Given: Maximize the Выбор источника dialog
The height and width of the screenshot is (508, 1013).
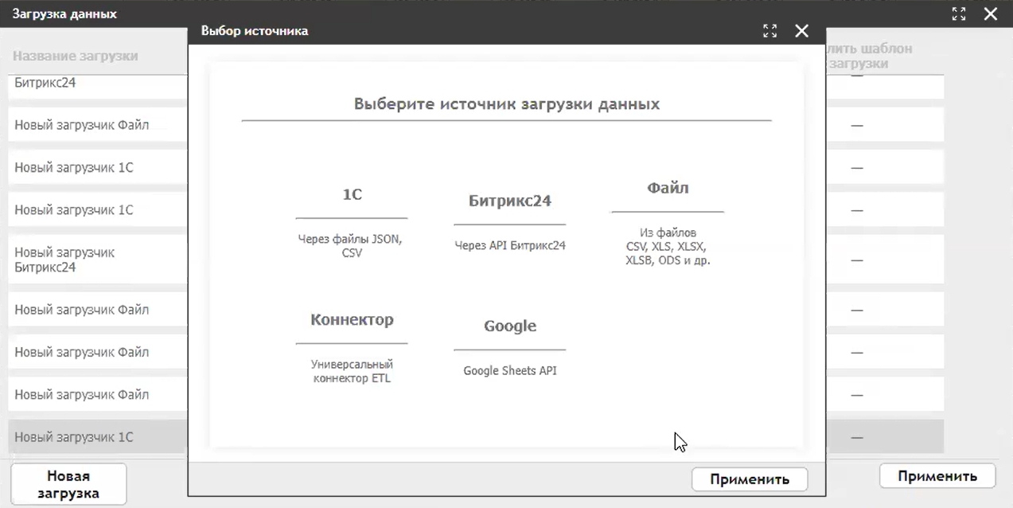Looking at the screenshot, I should pos(769,31).
